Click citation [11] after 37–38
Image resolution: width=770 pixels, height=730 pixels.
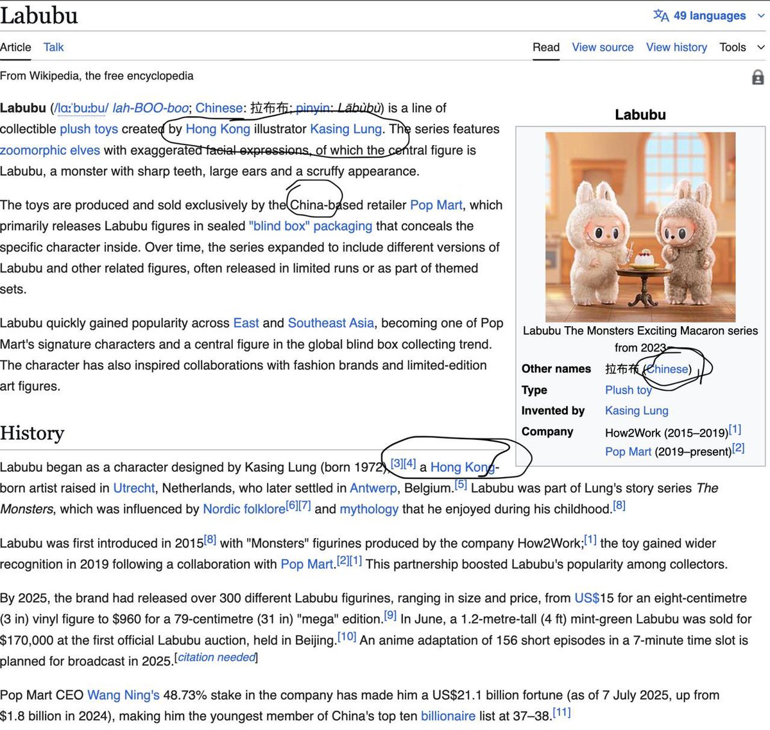click(x=561, y=713)
